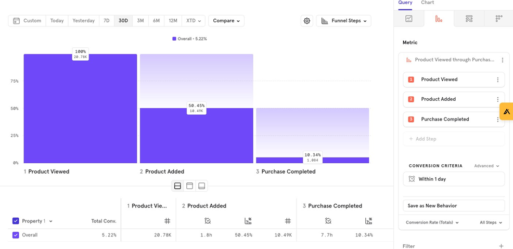Expand the Compare dropdown
The height and width of the screenshot is (249, 513).
coord(226,21)
